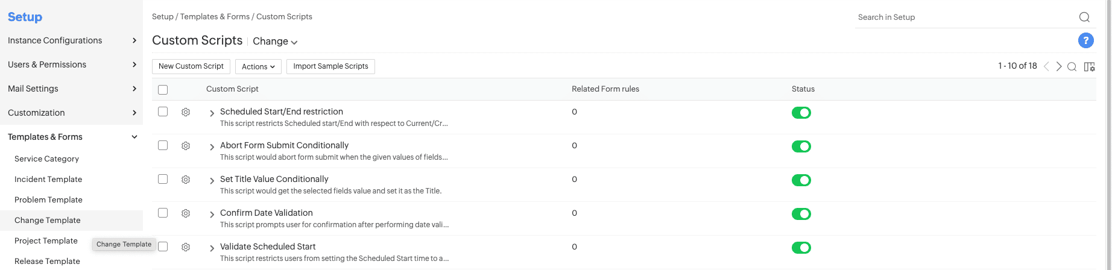The width and height of the screenshot is (1112, 270).
Task: Open the Change module dropdown
Action: 275,42
